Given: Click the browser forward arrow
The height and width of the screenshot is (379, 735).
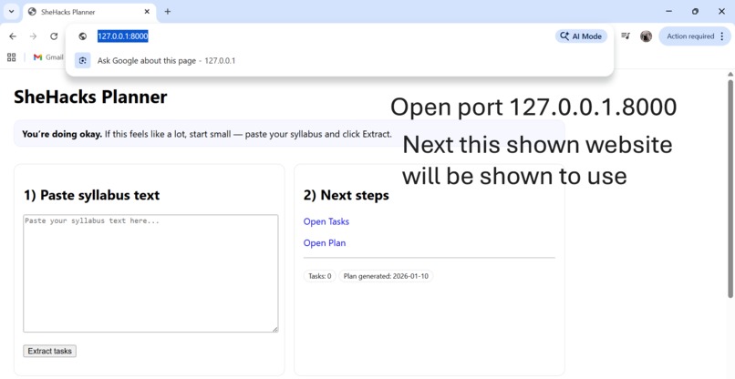Looking at the screenshot, I should click(33, 36).
